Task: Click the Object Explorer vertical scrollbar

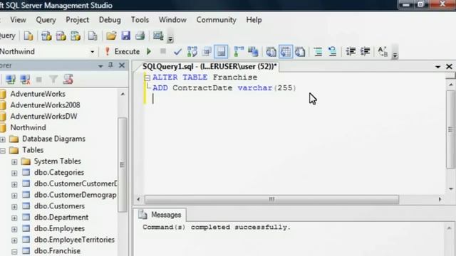Action: (123, 165)
